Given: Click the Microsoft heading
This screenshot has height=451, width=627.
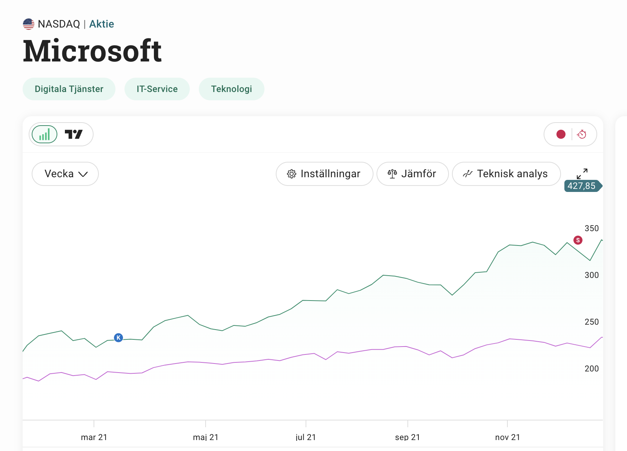Looking at the screenshot, I should (x=92, y=51).
